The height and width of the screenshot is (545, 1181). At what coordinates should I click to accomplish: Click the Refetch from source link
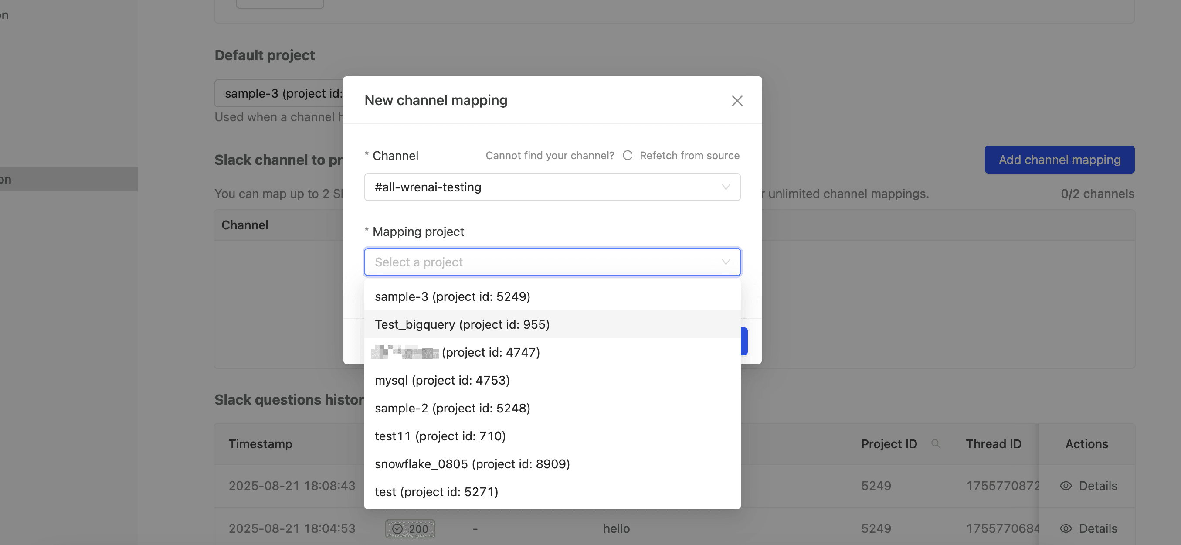(x=689, y=155)
